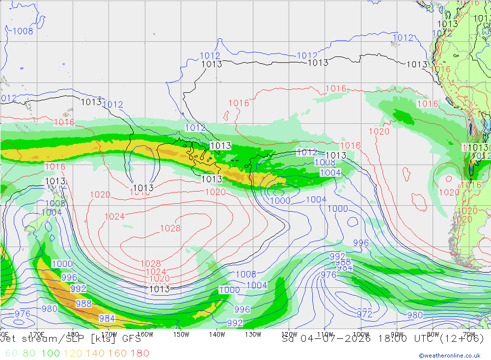
Task: Click the 170W longitude label
Action: [109, 334]
